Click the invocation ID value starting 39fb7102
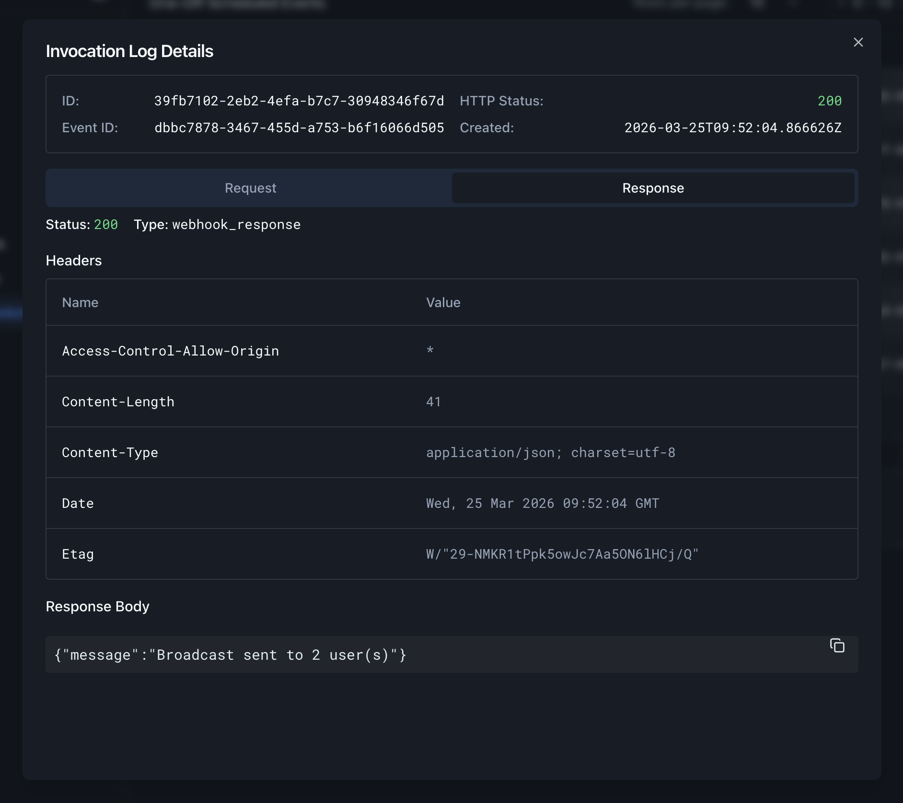 coord(299,101)
